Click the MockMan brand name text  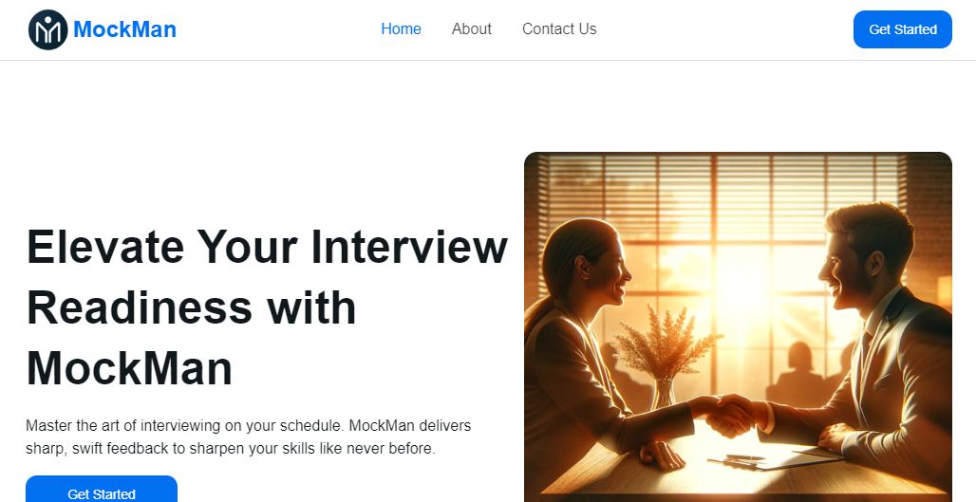[124, 29]
